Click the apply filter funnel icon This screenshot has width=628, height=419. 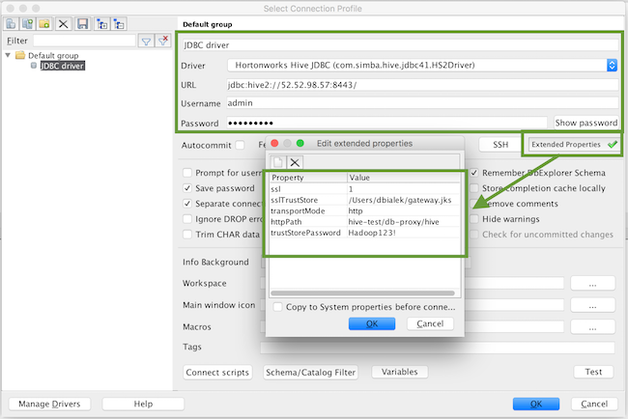click(x=146, y=41)
